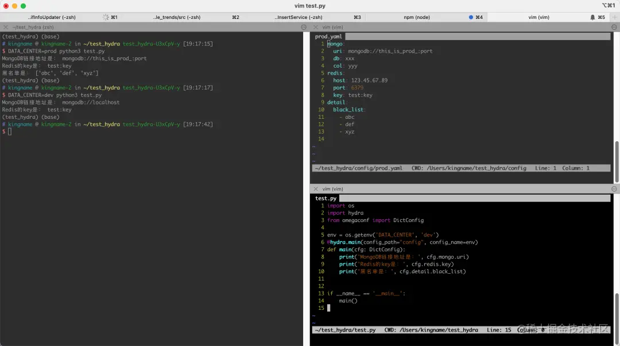This screenshot has height=346, width=620.
Task: Select the vim (vim) tab
Action: (x=538, y=17)
